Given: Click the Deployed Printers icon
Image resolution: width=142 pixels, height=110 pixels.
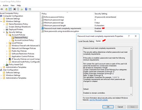Looking at the screenshot, I should 7,29.
